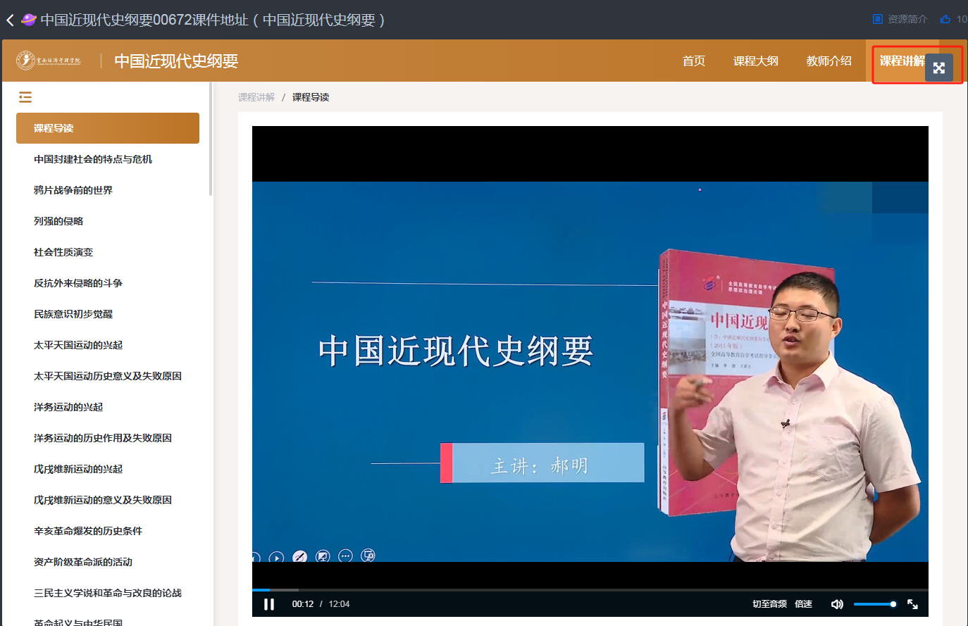Go to 教师介绍 page
The height and width of the screenshot is (626, 968).
(x=829, y=61)
